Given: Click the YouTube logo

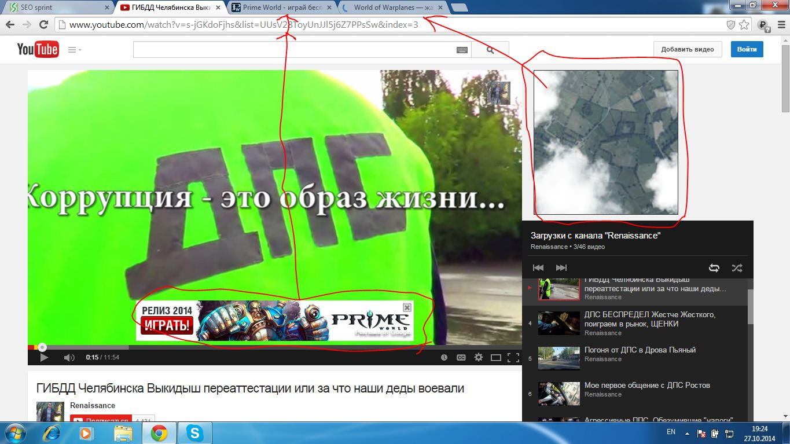Looking at the screenshot, I should (38, 50).
